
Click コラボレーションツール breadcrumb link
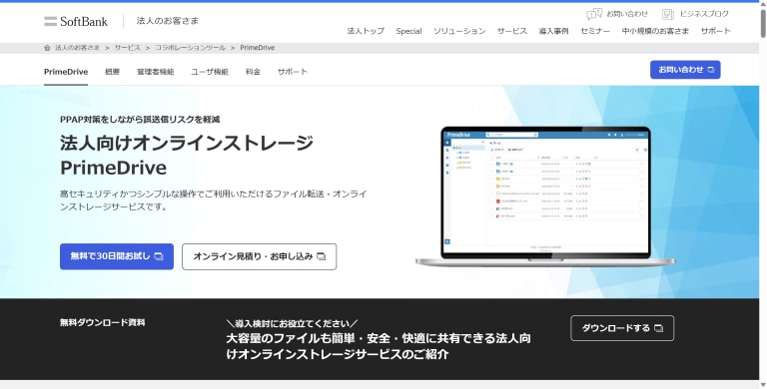(x=191, y=48)
